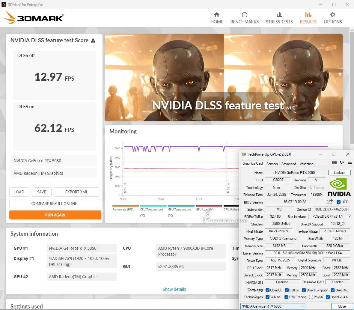This screenshot has height=310, width=354.
Task: Click the 12.97 FPS DLSS off score
Action: coord(54,77)
